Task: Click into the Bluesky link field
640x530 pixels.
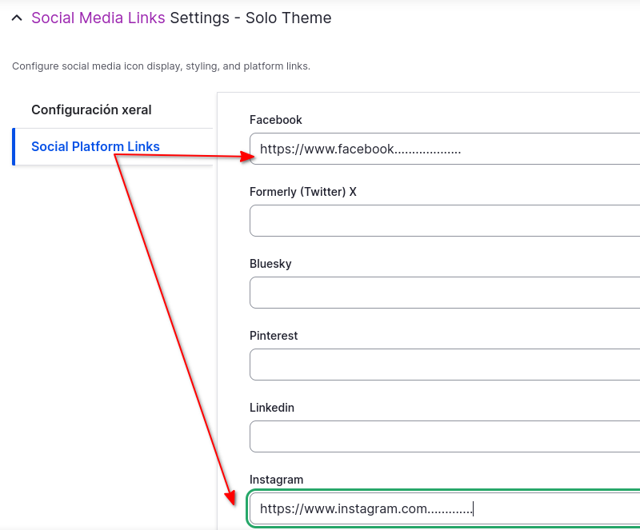Action: click(445, 293)
